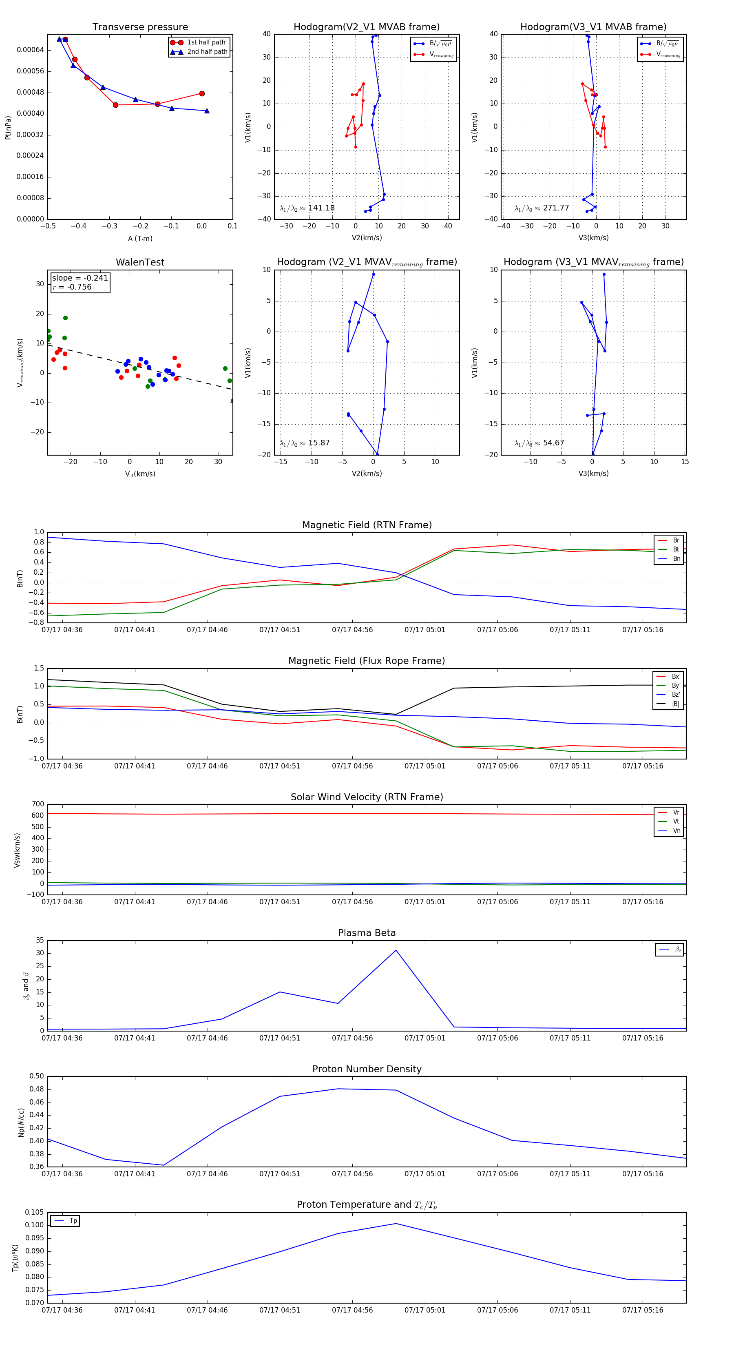
Task: Select the Bx' legend entry
Action: pyautogui.click(x=668, y=677)
